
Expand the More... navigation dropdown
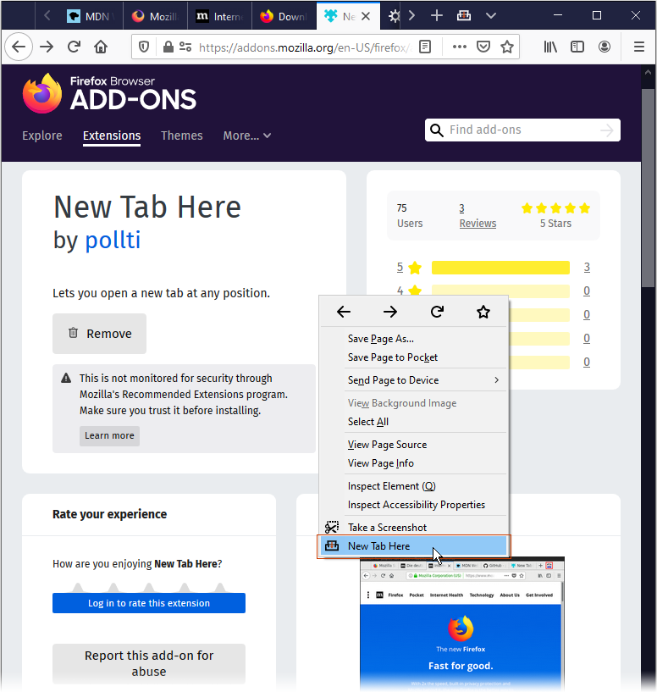click(246, 136)
